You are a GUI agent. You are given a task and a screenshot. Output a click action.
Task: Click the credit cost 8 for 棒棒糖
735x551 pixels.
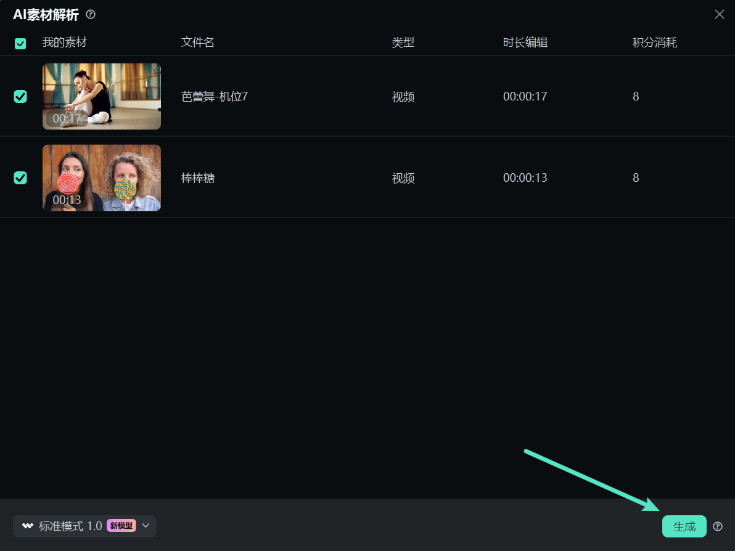[x=636, y=178]
